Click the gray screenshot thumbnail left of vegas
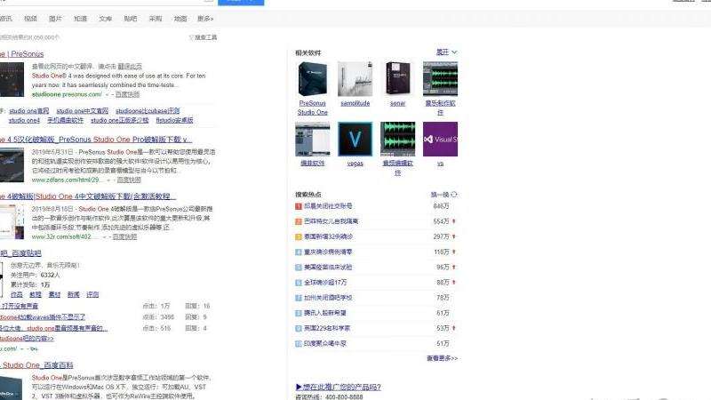The image size is (711, 400). [x=313, y=139]
